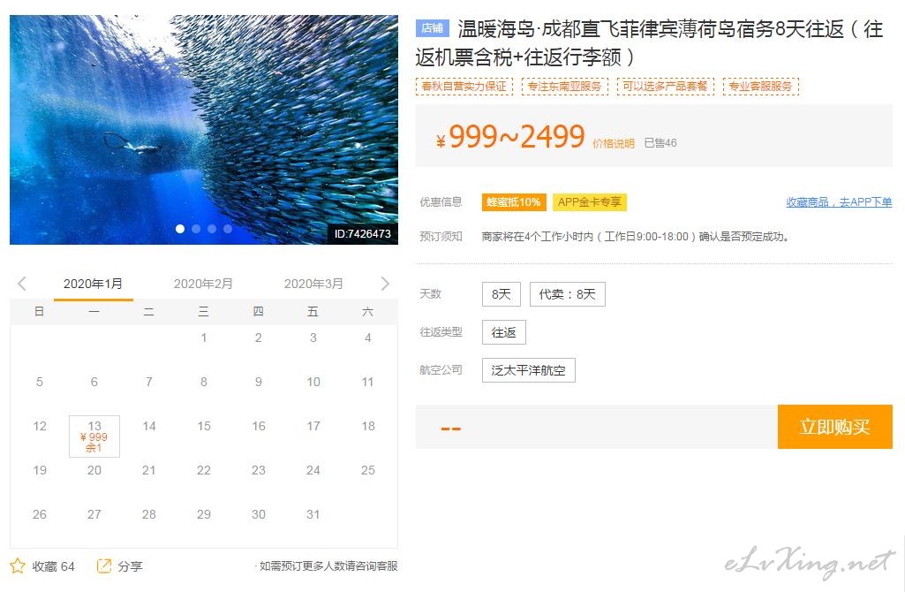Choose the 代卖：8天 option
The height and width of the screenshot is (592, 905).
coord(568,294)
